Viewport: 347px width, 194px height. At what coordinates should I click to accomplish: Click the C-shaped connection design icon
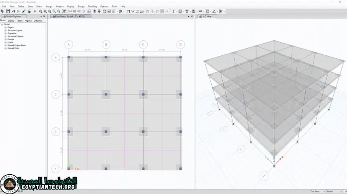pos(207,11)
